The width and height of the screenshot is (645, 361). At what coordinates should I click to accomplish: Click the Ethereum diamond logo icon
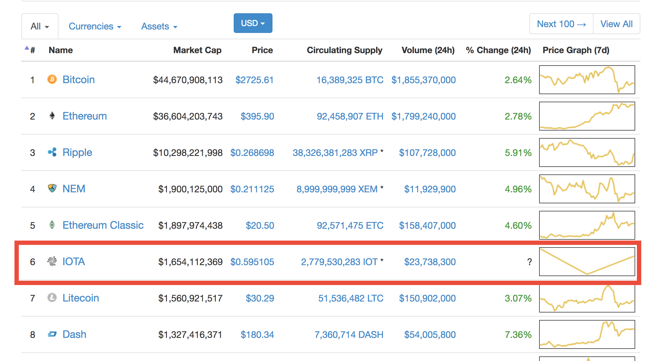point(52,116)
